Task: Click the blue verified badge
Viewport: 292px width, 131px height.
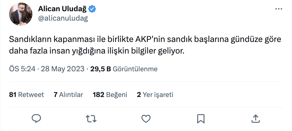Action: coord(92,9)
